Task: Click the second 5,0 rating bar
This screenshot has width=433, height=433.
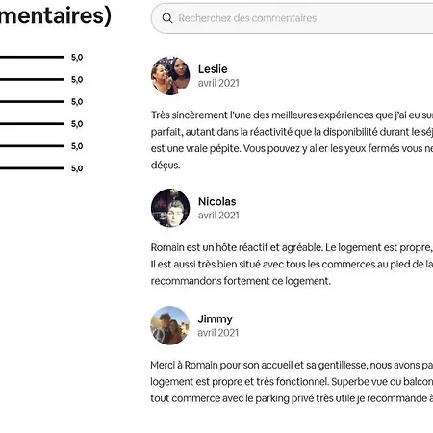Action: coord(32,79)
